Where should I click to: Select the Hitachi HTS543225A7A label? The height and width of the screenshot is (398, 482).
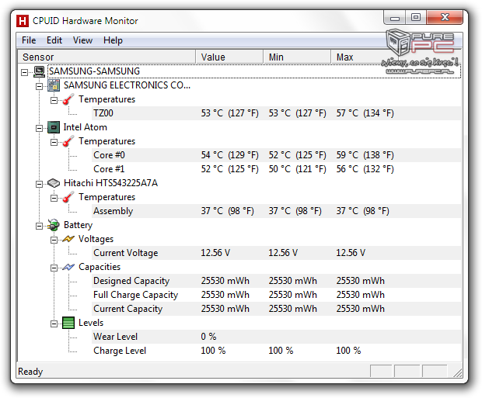coord(110,183)
